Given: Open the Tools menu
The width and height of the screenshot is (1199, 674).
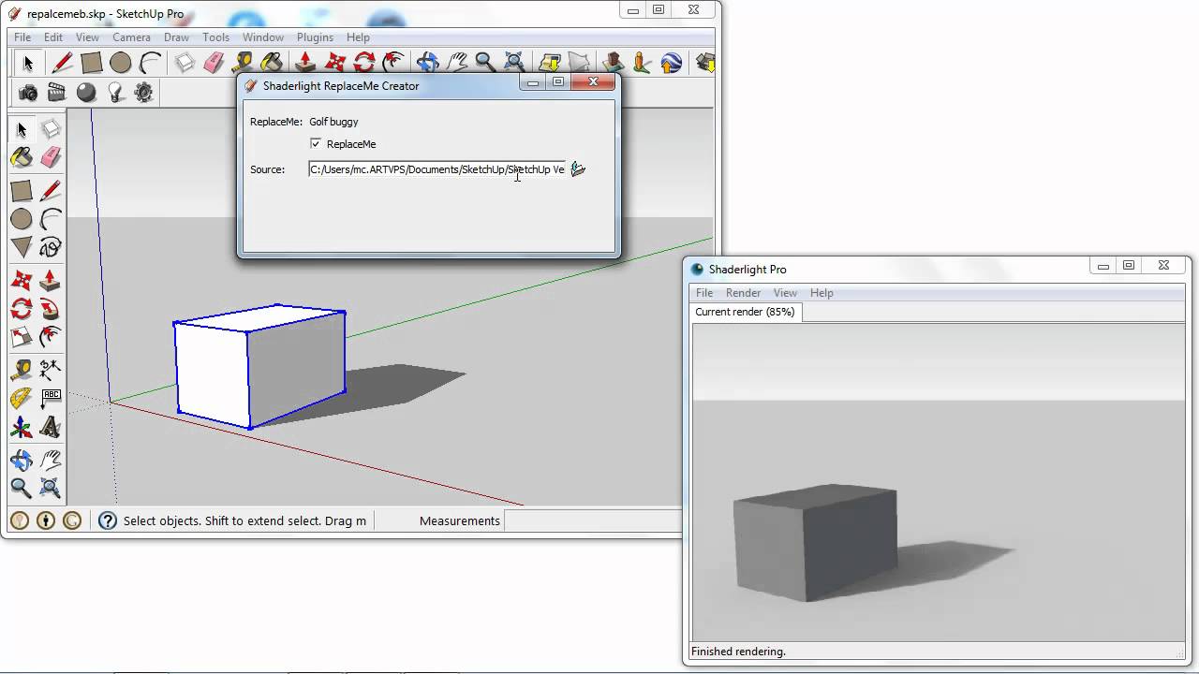Looking at the screenshot, I should 215,37.
